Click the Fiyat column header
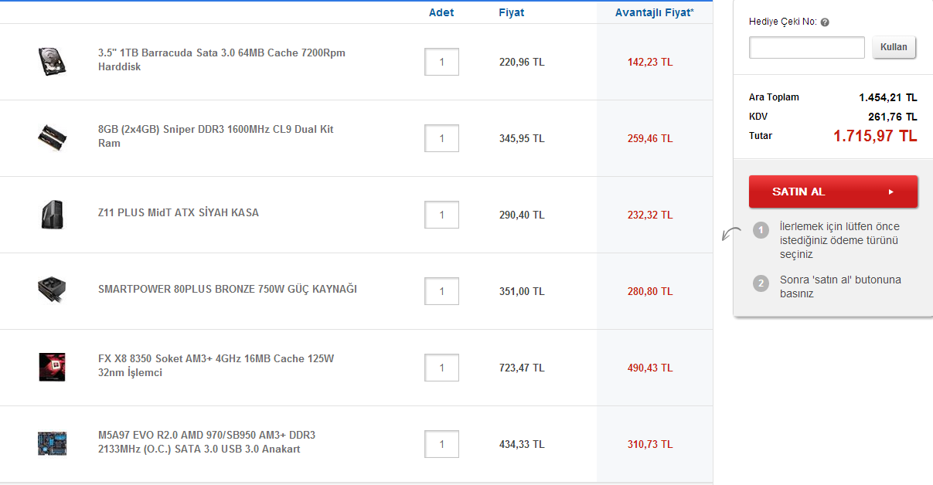This screenshot has width=933, height=485. tap(512, 12)
